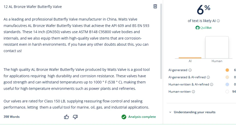236x125 pixels.
Task: Click the orange AI bar in the chart
Action: click(190, 58)
